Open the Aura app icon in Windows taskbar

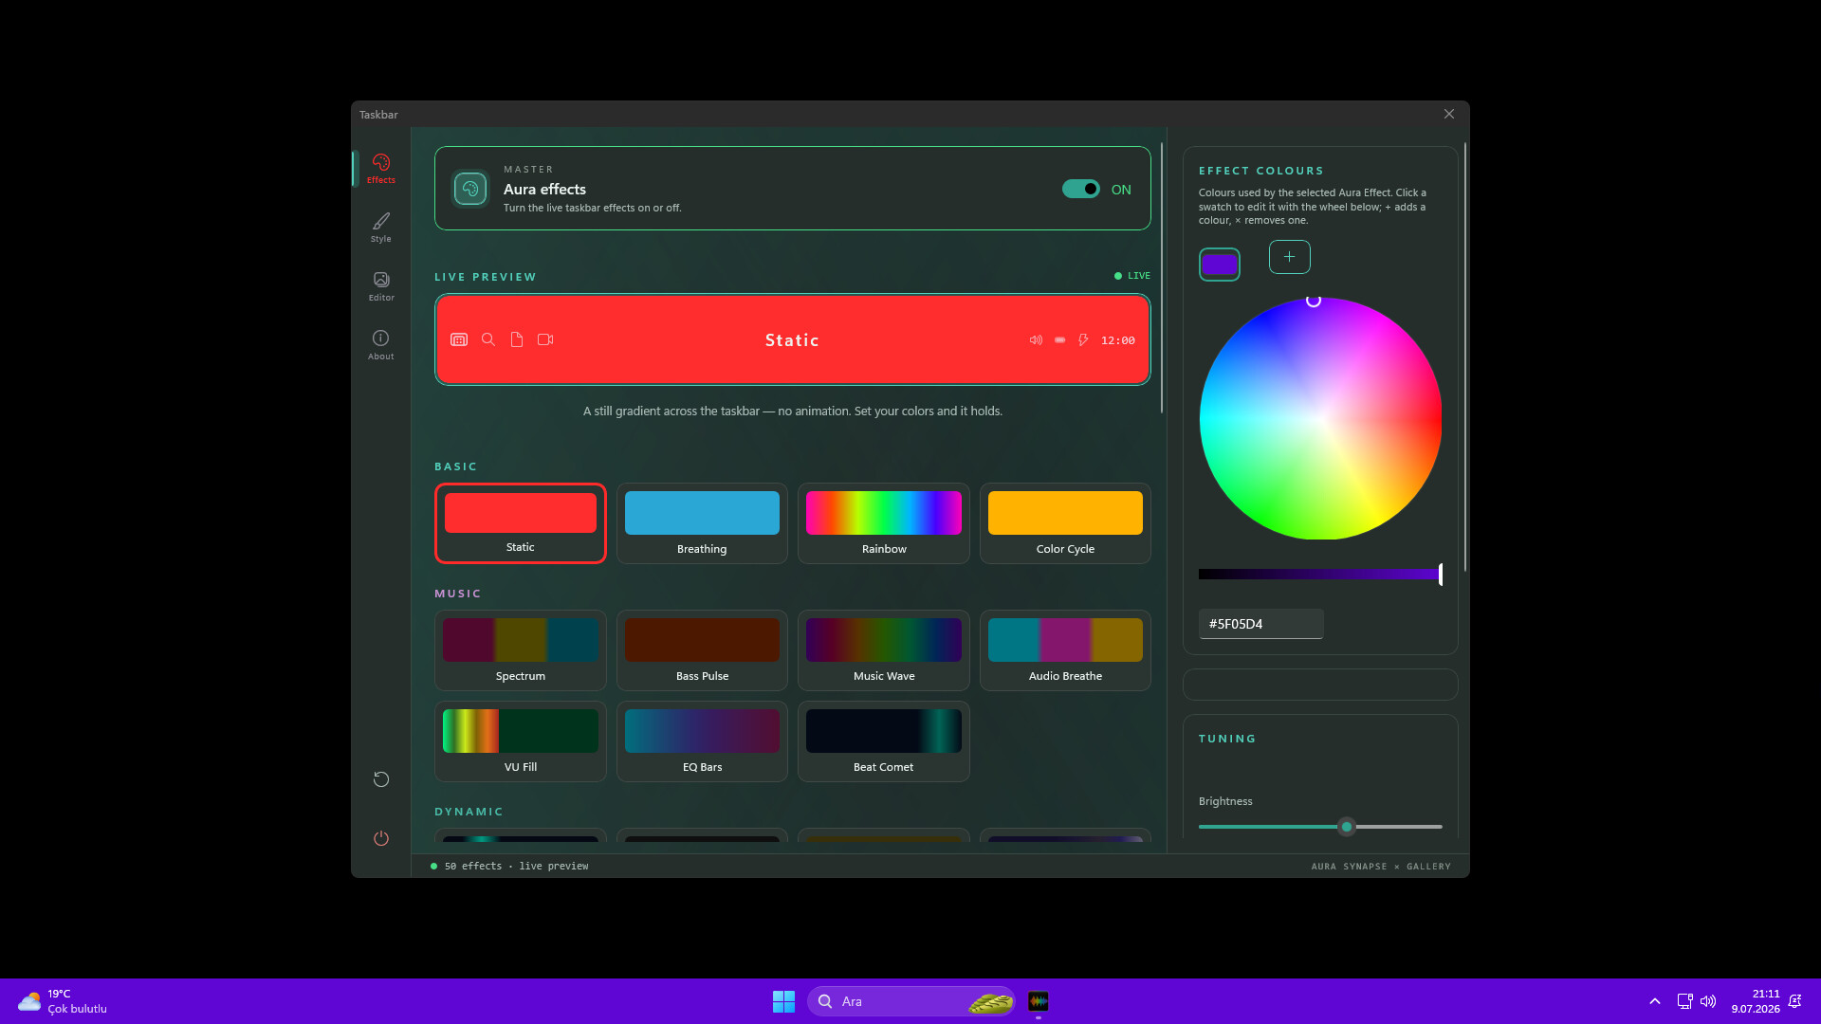[x=1039, y=1001]
